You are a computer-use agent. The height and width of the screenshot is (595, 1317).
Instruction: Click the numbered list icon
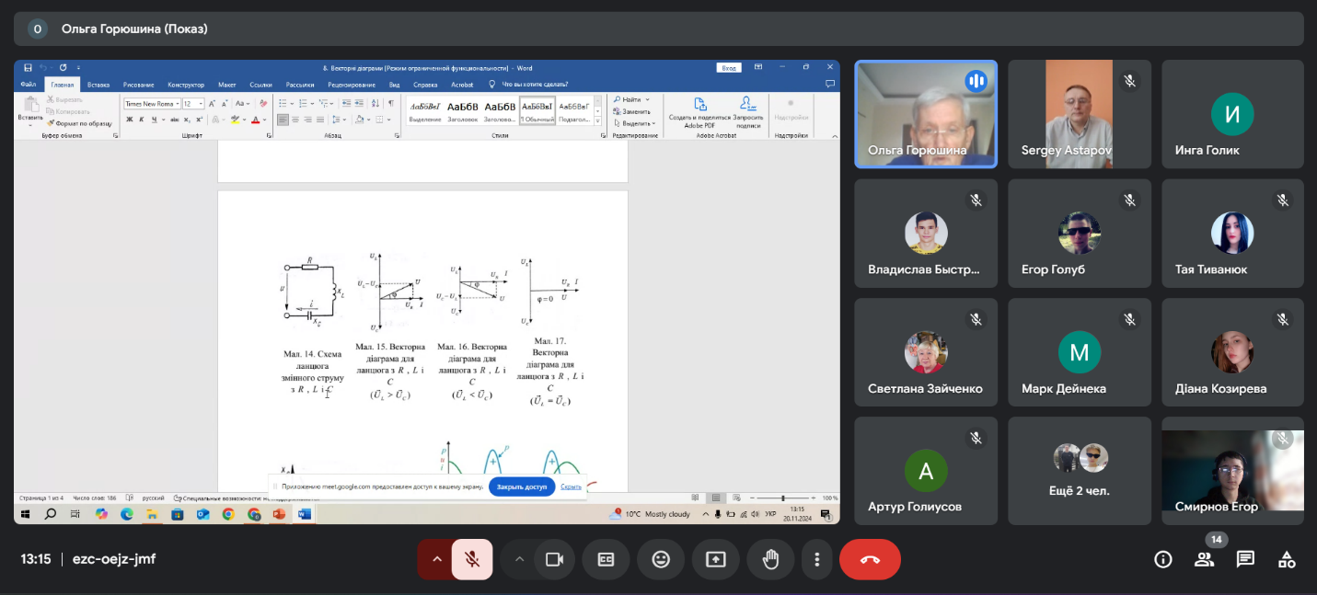click(x=303, y=103)
